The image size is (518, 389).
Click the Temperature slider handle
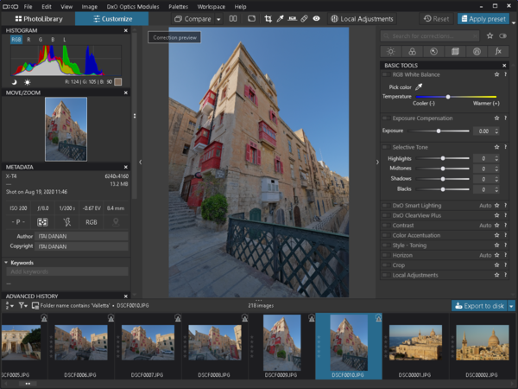(x=447, y=97)
